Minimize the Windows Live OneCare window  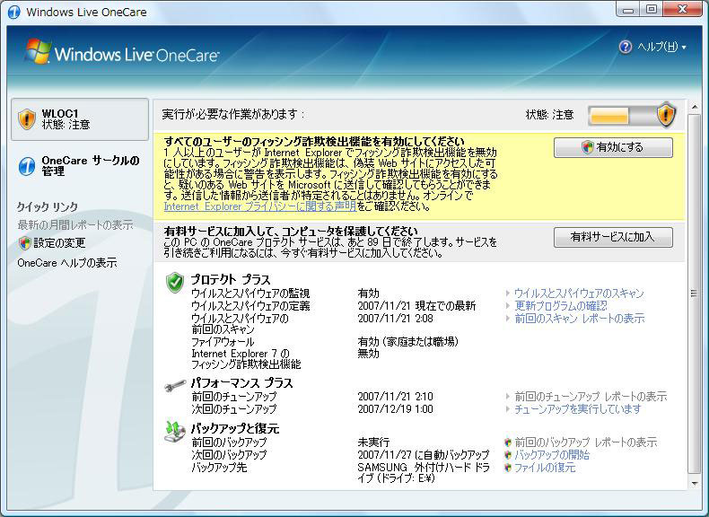point(628,10)
